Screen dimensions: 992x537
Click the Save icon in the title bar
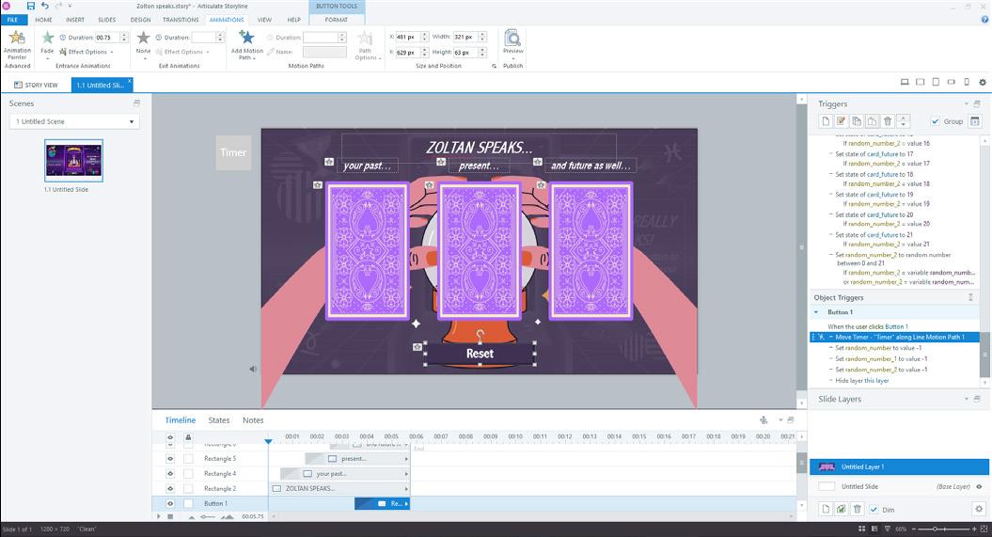click(x=30, y=6)
